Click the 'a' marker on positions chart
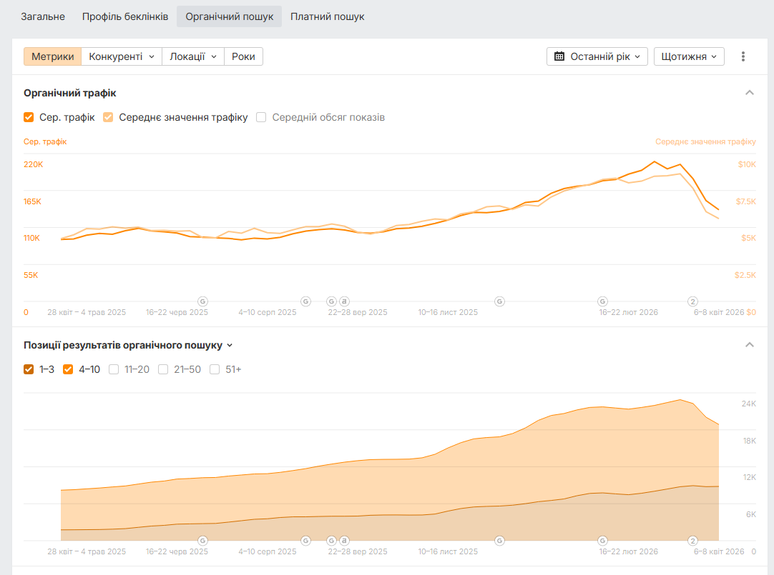 tap(344, 541)
